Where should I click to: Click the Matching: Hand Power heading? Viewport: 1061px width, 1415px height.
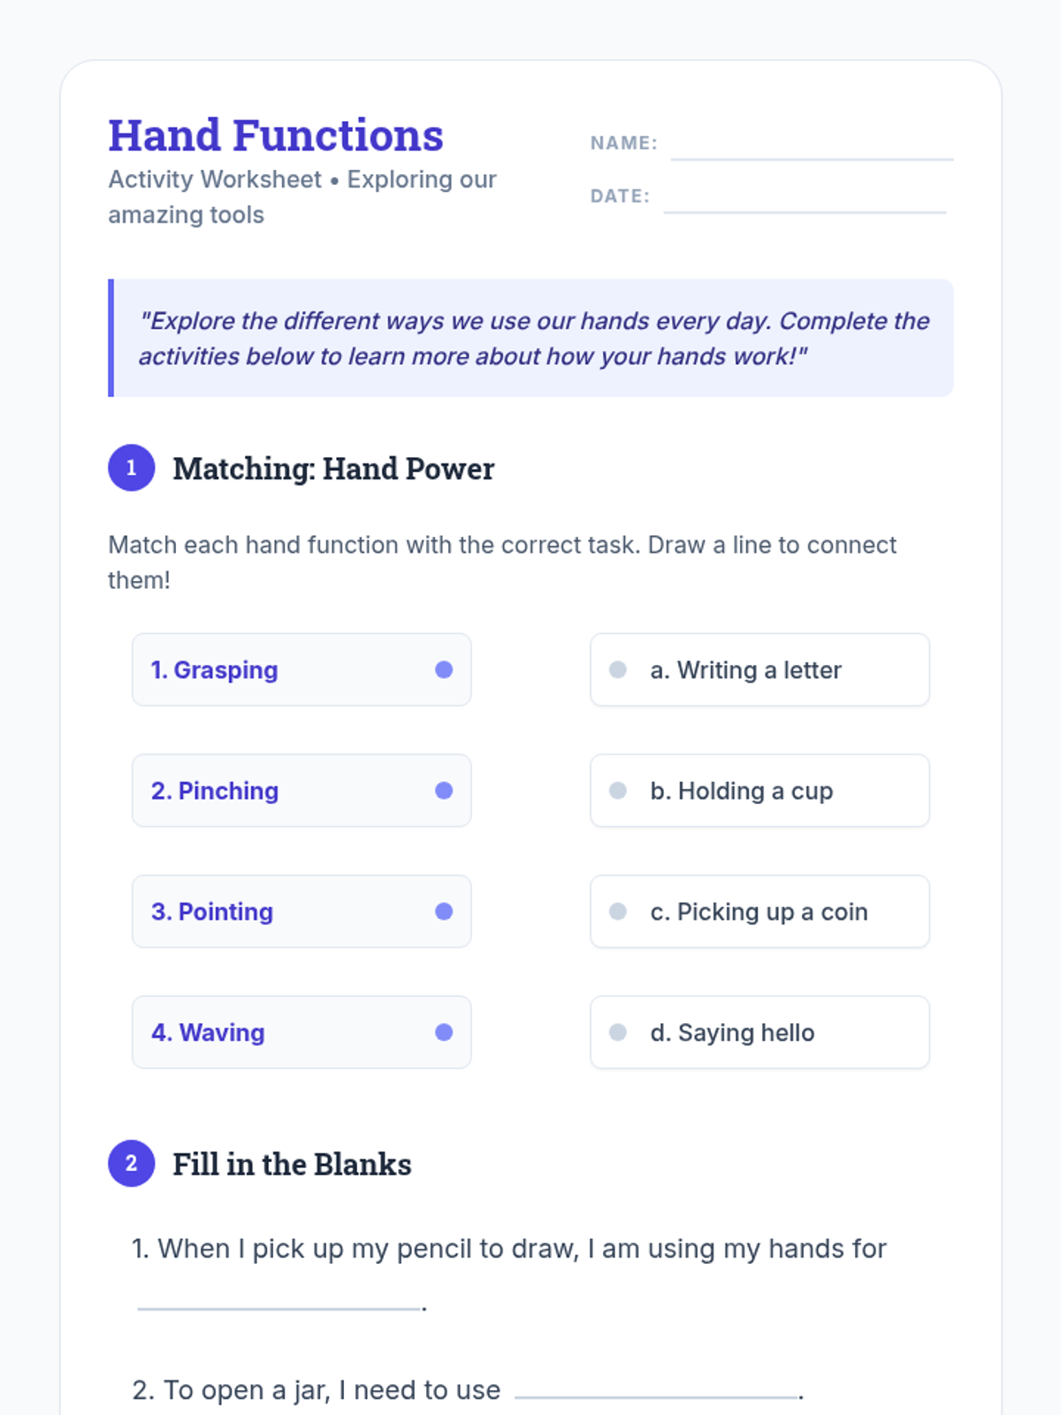click(333, 469)
